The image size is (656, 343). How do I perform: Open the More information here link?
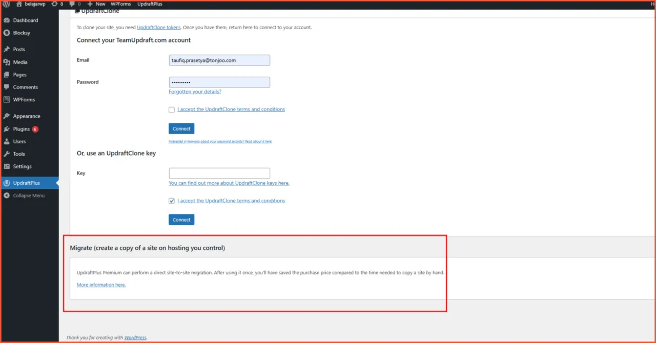(x=100, y=285)
